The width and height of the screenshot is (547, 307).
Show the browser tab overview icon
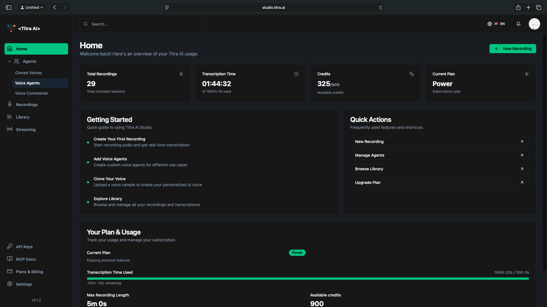pyautogui.click(x=539, y=7)
